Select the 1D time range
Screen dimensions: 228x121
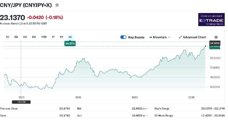(8, 37)
